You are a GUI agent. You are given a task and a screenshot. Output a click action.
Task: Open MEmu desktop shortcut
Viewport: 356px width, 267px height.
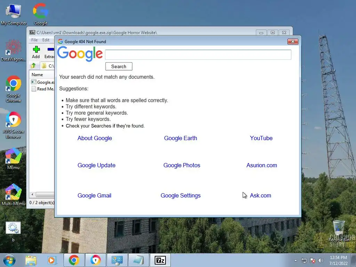(x=14, y=159)
